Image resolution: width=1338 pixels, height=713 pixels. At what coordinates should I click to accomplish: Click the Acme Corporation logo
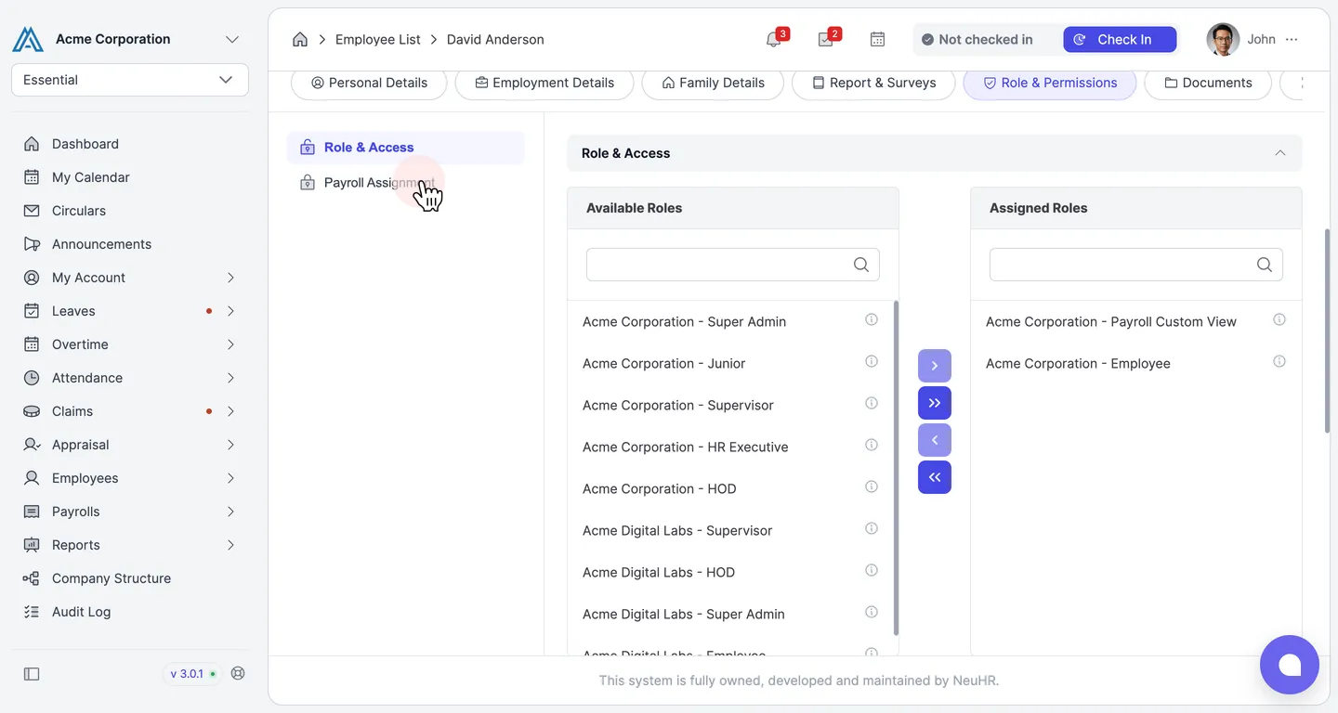tap(28, 39)
